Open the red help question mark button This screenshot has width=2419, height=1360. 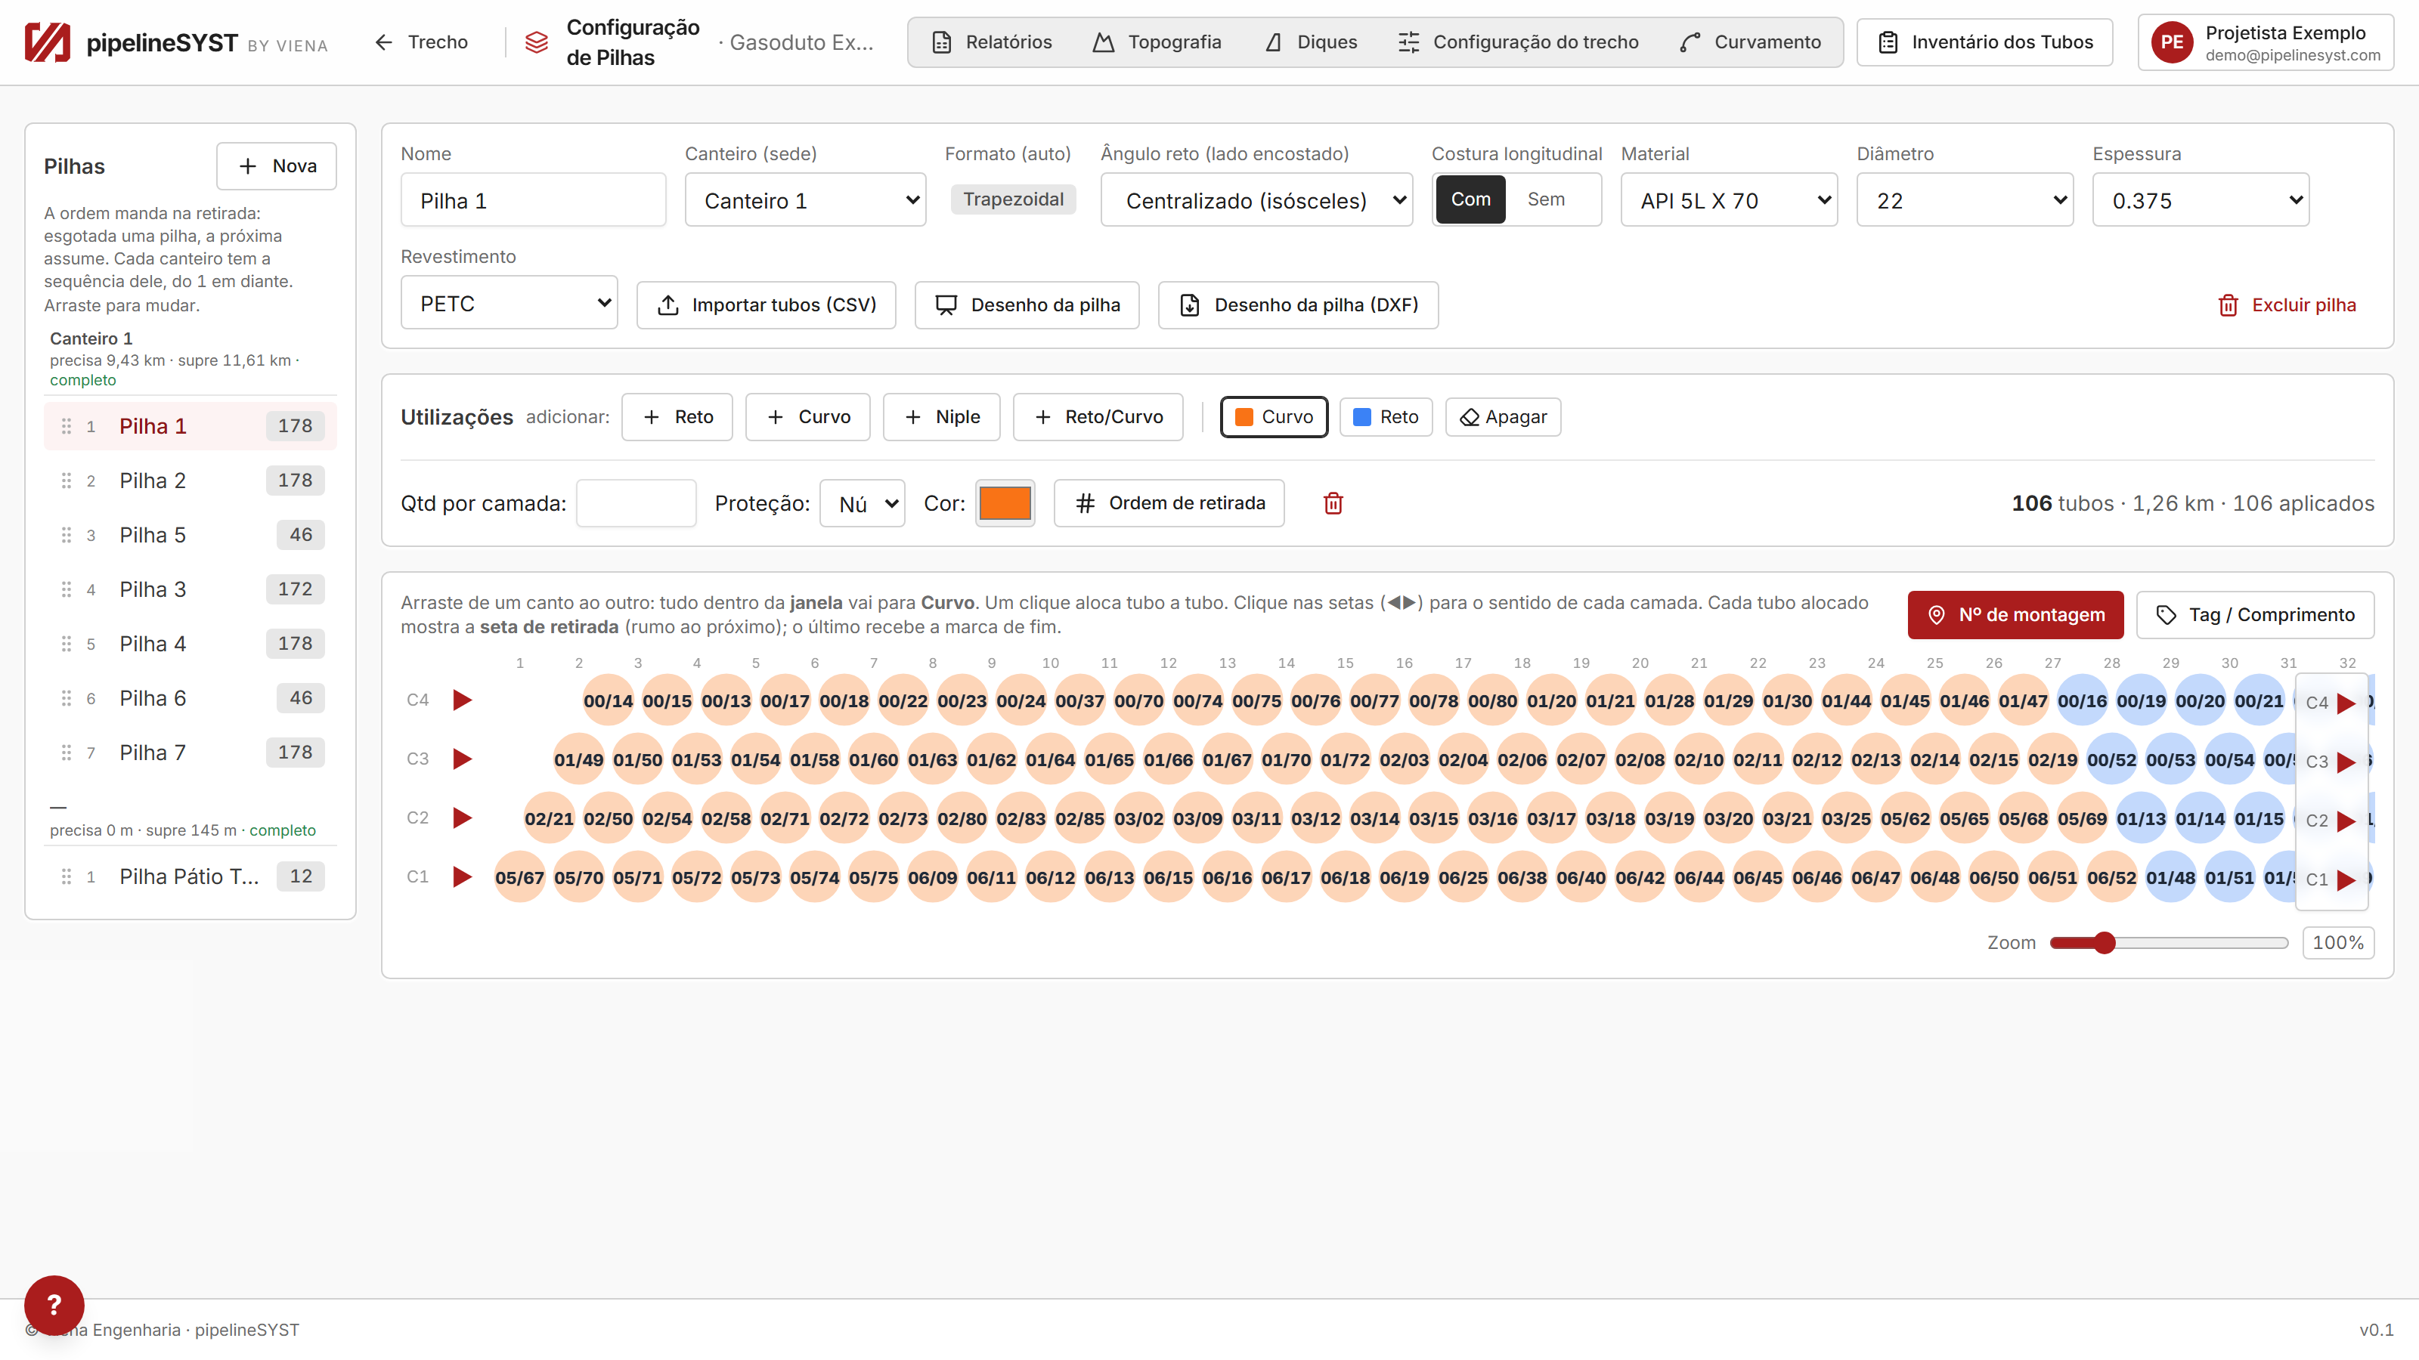[54, 1305]
